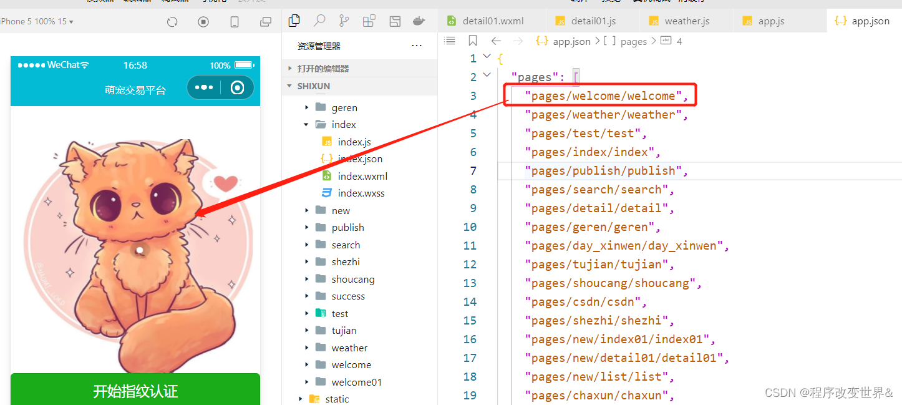Open the index.js file
This screenshot has width=902, height=405.
pos(354,142)
